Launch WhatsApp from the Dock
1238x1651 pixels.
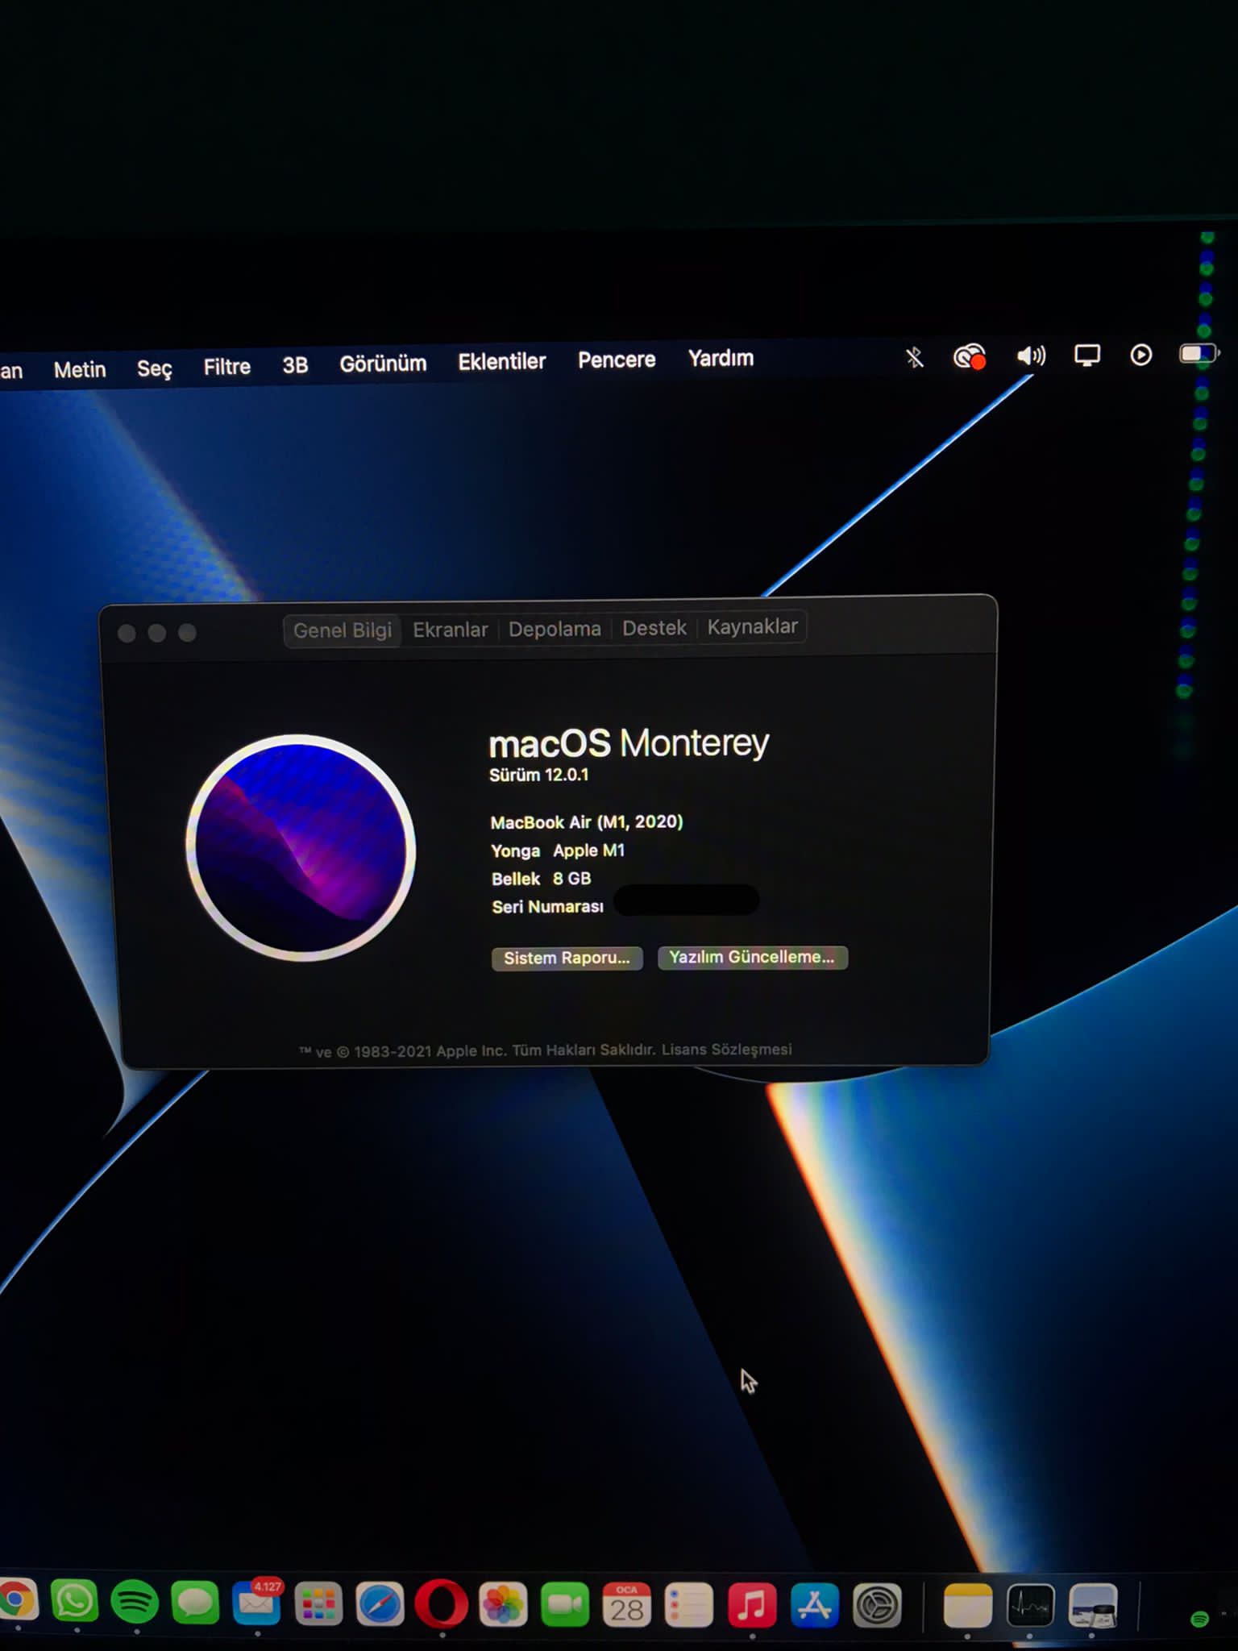(x=74, y=1601)
